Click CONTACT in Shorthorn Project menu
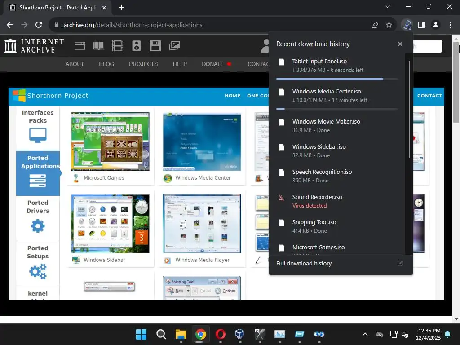 point(429,96)
